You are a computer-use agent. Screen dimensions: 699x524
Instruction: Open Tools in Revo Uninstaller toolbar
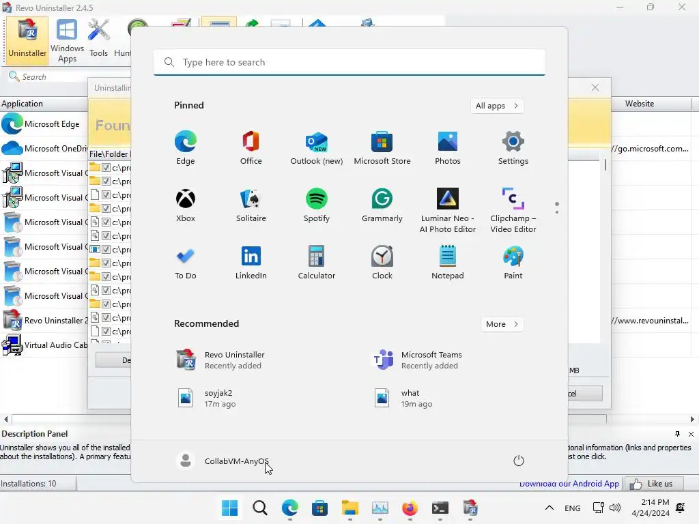[x=98, y=39]
